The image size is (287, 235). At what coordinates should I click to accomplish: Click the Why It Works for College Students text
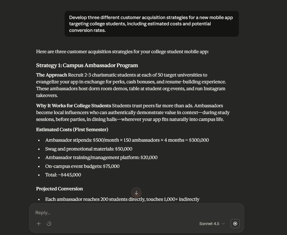(73, 106)
